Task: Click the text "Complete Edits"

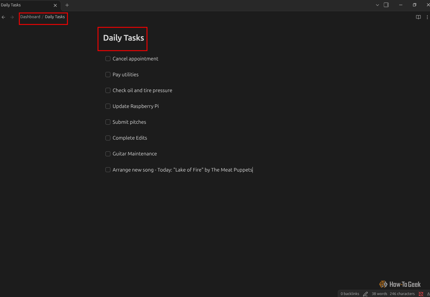Action: click(x=130, y=138)
